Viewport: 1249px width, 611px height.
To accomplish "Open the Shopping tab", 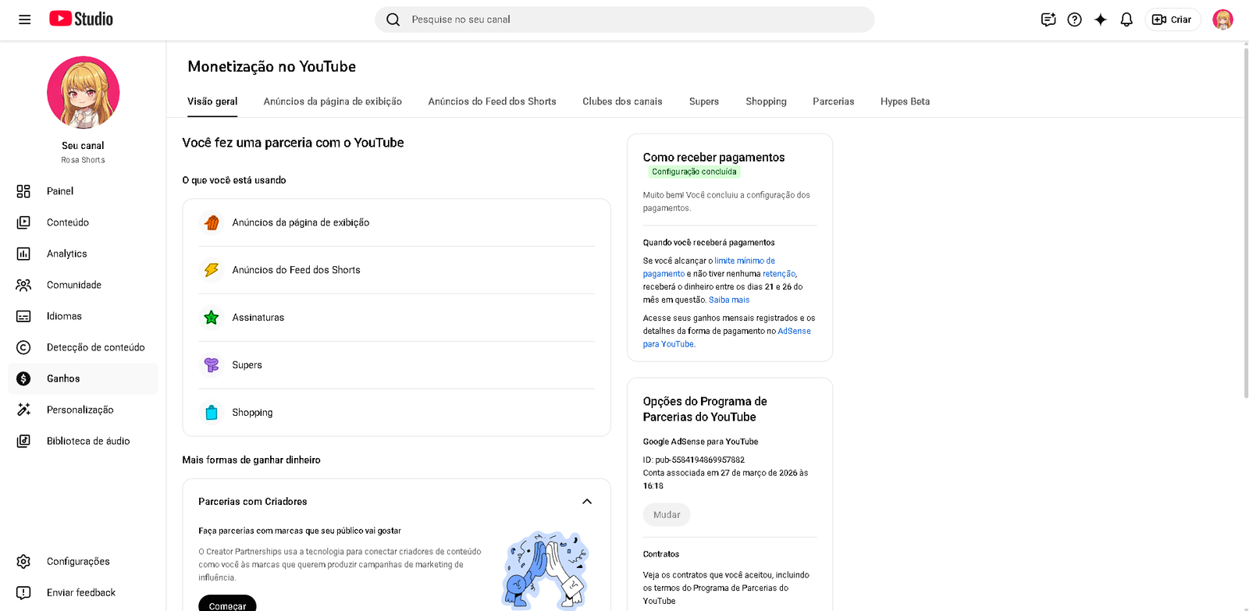I will (766, 101).
